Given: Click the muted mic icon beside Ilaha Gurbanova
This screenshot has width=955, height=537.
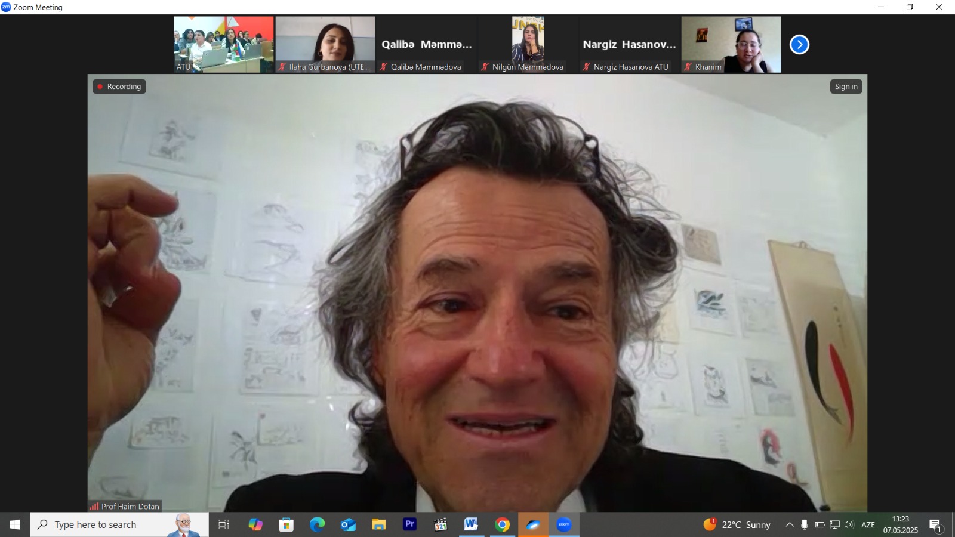Looking at the screenshot, I should pos(282,67).
